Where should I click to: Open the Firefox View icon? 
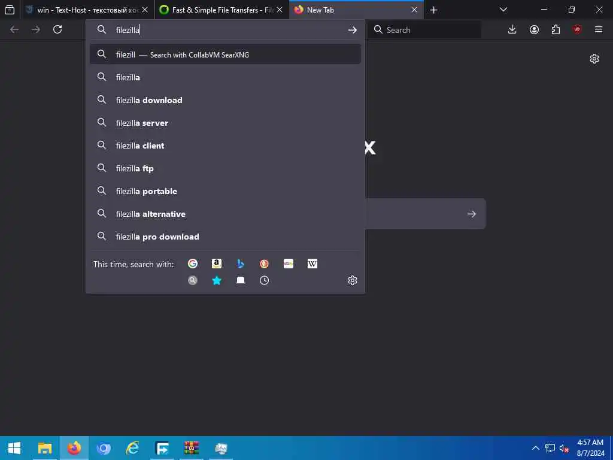point(10,10)
